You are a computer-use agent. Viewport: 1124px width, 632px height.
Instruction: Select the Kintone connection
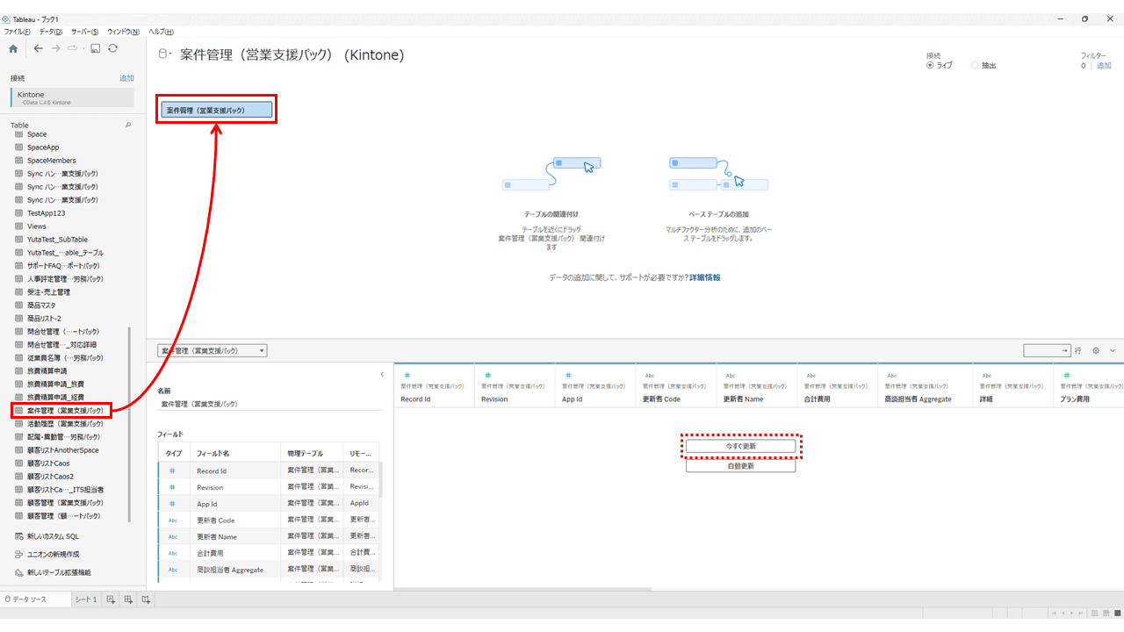coord(72,97)
